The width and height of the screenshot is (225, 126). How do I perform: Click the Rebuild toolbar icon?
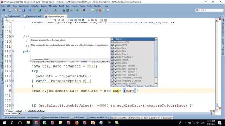pyautogui.click(x=67, y=10)
